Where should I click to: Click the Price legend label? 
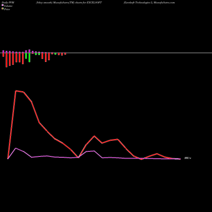pyautogui.click(x=7, y=9)
